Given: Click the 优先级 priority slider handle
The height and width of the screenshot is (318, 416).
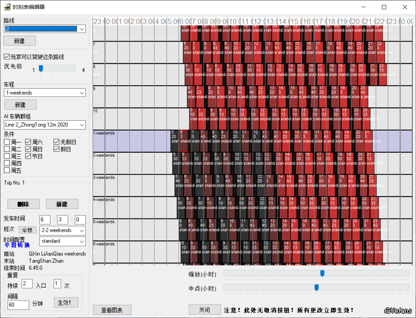Looking at the screenshot, I should pos(41,68).
